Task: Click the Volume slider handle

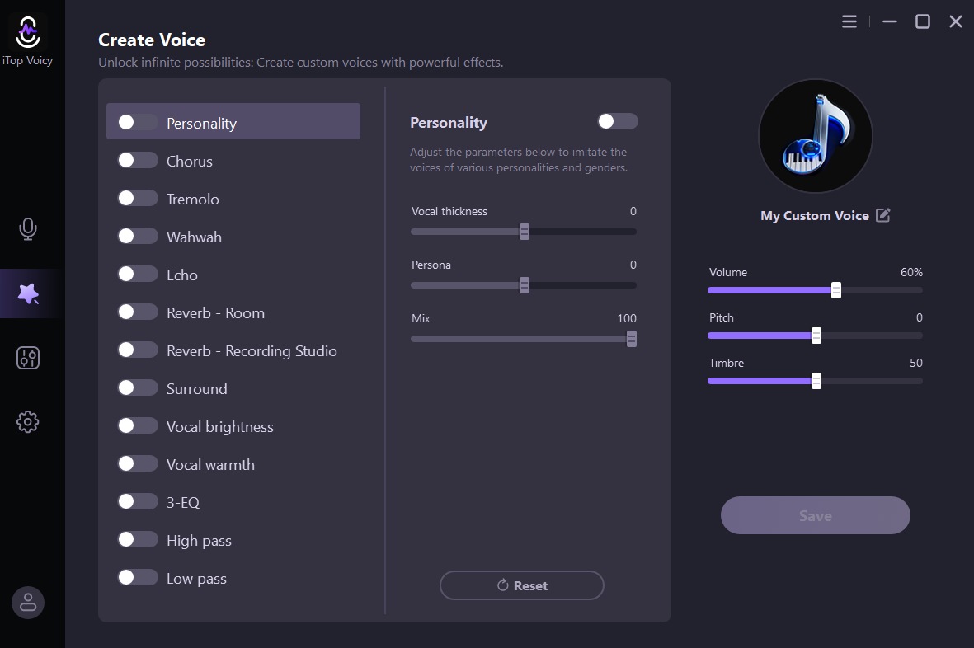Action: point(835,289)
